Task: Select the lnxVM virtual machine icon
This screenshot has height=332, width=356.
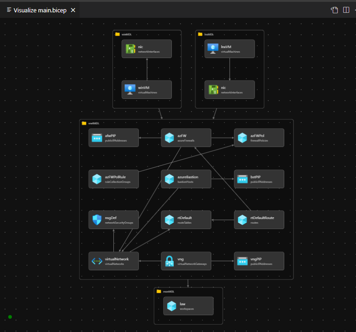Action: (212, 48)
